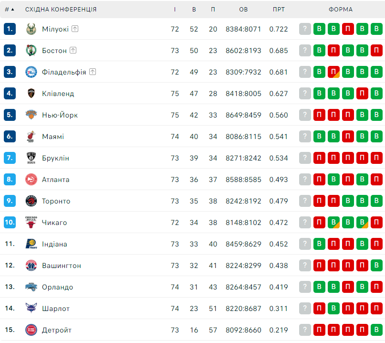
Task: Click the Detroit Pistons logo
Action: 31,330
